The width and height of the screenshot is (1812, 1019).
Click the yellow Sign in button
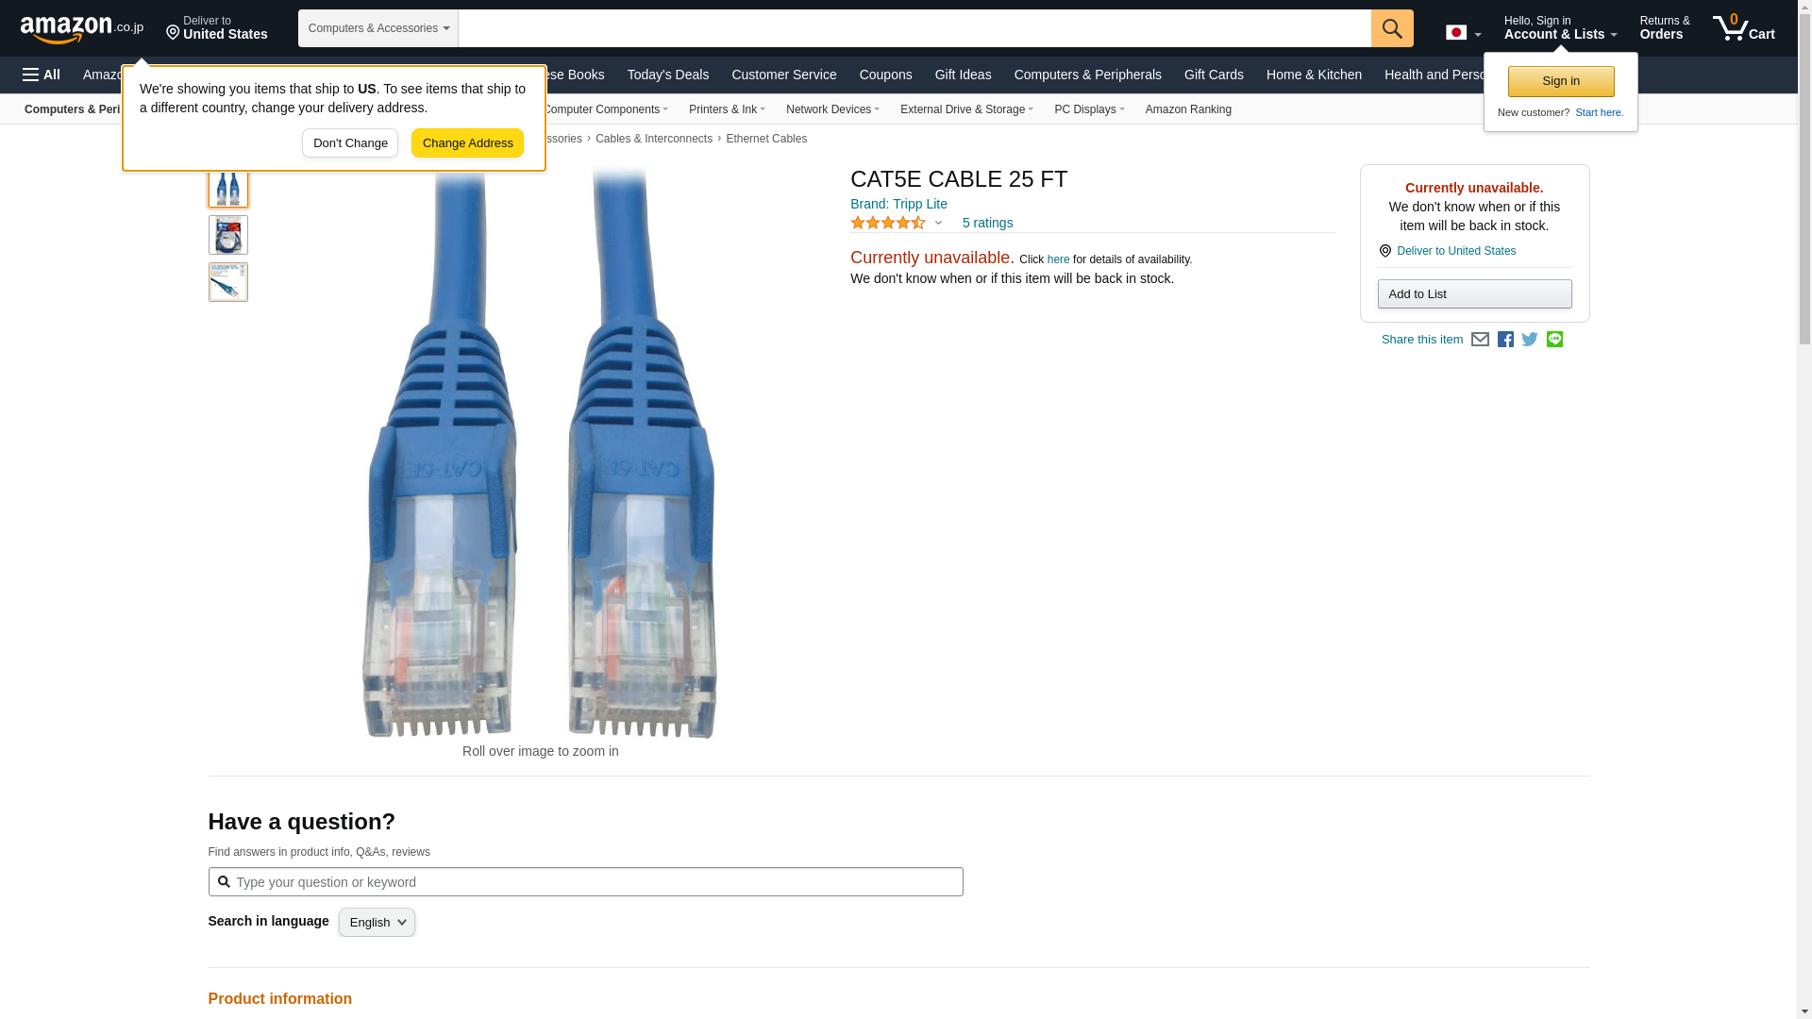click(x=1561, y=81)
